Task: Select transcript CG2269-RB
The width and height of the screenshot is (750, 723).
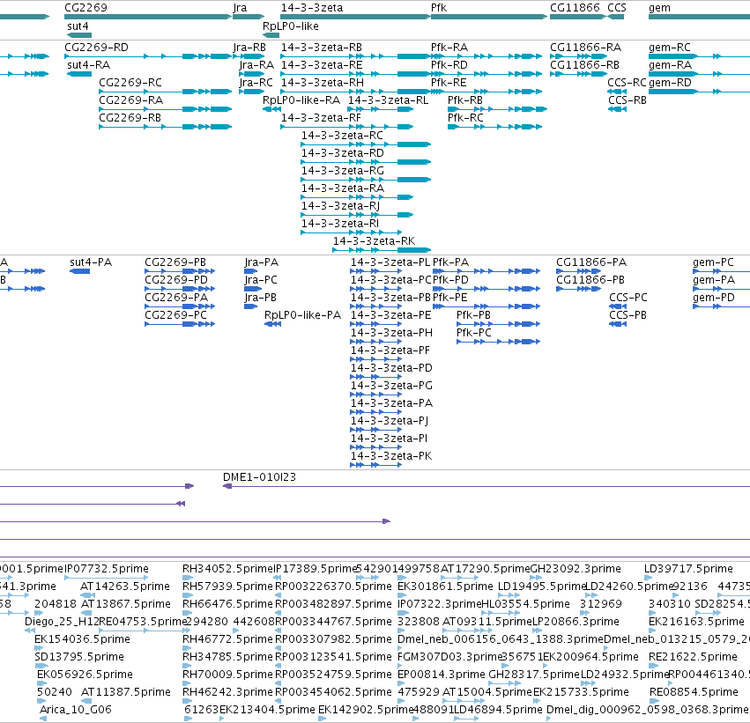Action: 165,127
